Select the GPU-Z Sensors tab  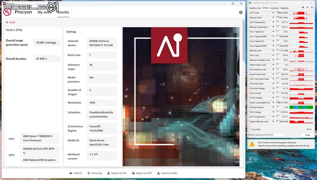point(266,8)
